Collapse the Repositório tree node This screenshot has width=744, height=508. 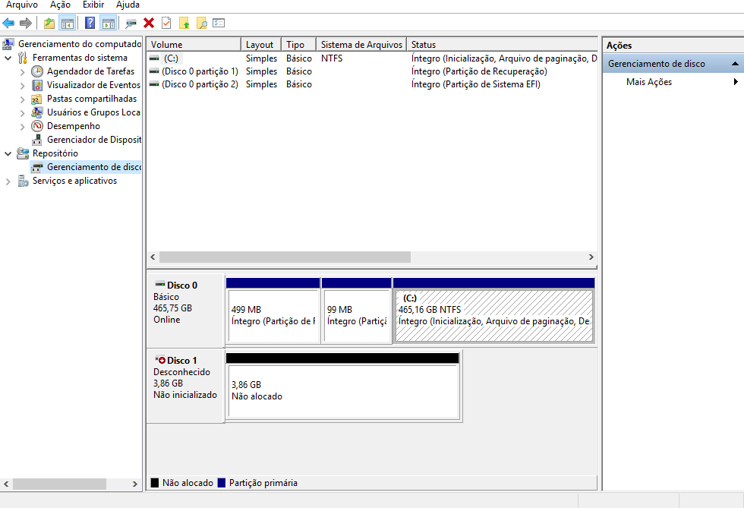8,154
